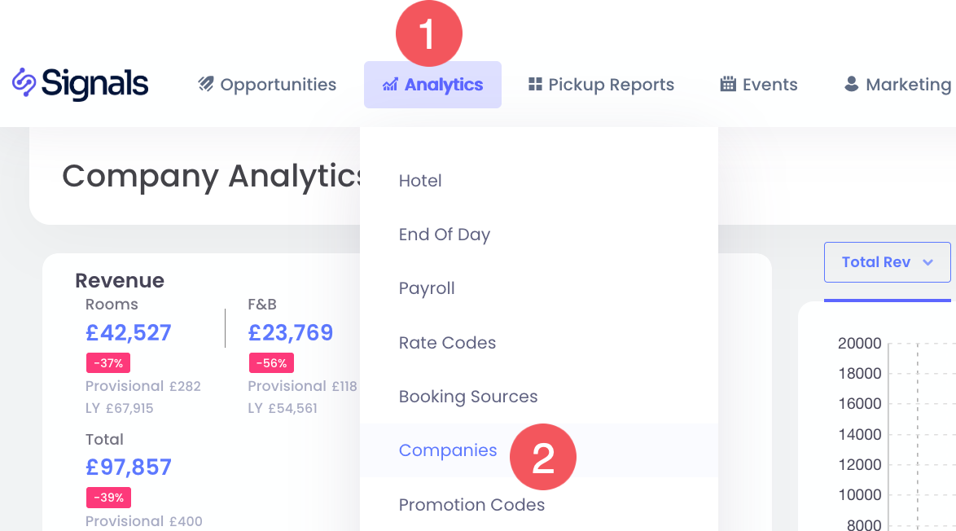Open the Opportunities tab
This screenshot has height=531, width=956.
pos(278,85)
